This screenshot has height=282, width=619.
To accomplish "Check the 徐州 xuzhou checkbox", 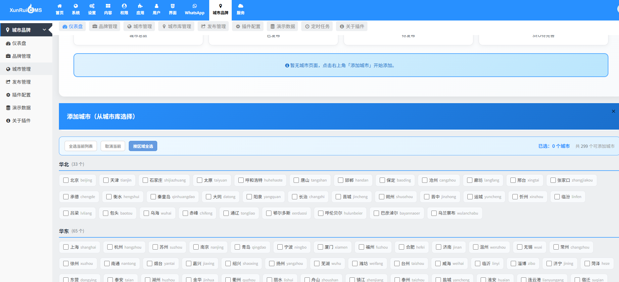I will tap(66, 263).
